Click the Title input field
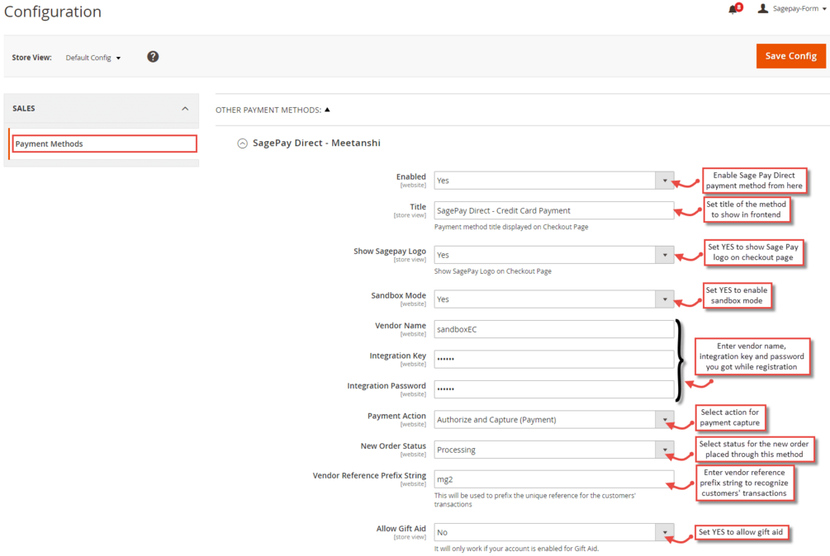 pos(553,210)
